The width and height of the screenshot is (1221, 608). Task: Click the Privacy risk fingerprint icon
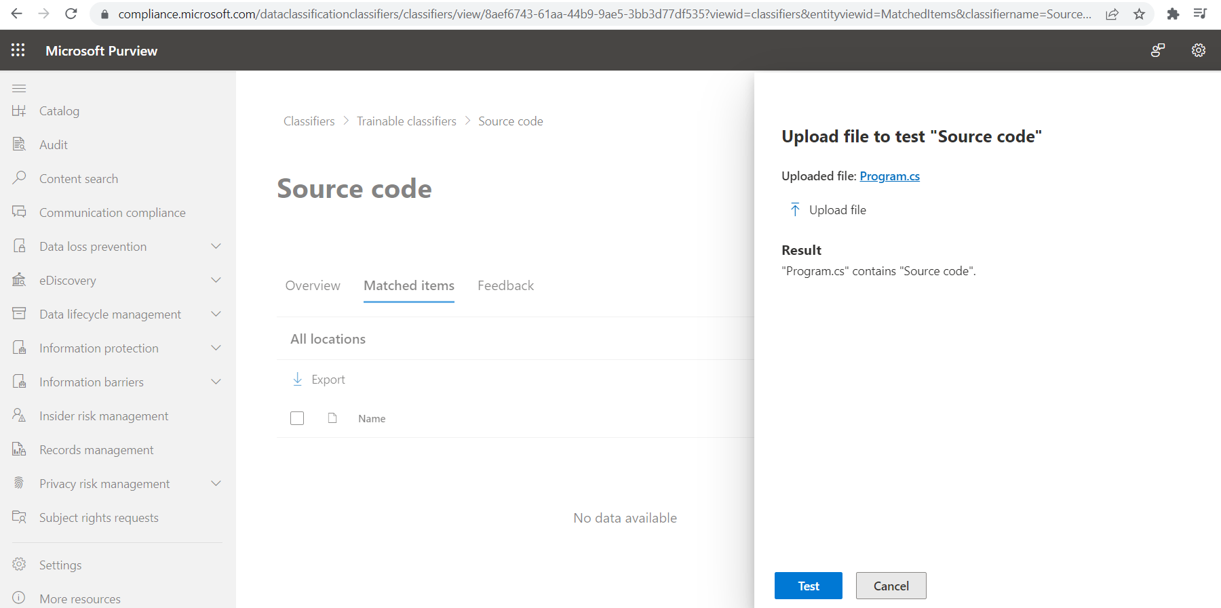(19, 483)
